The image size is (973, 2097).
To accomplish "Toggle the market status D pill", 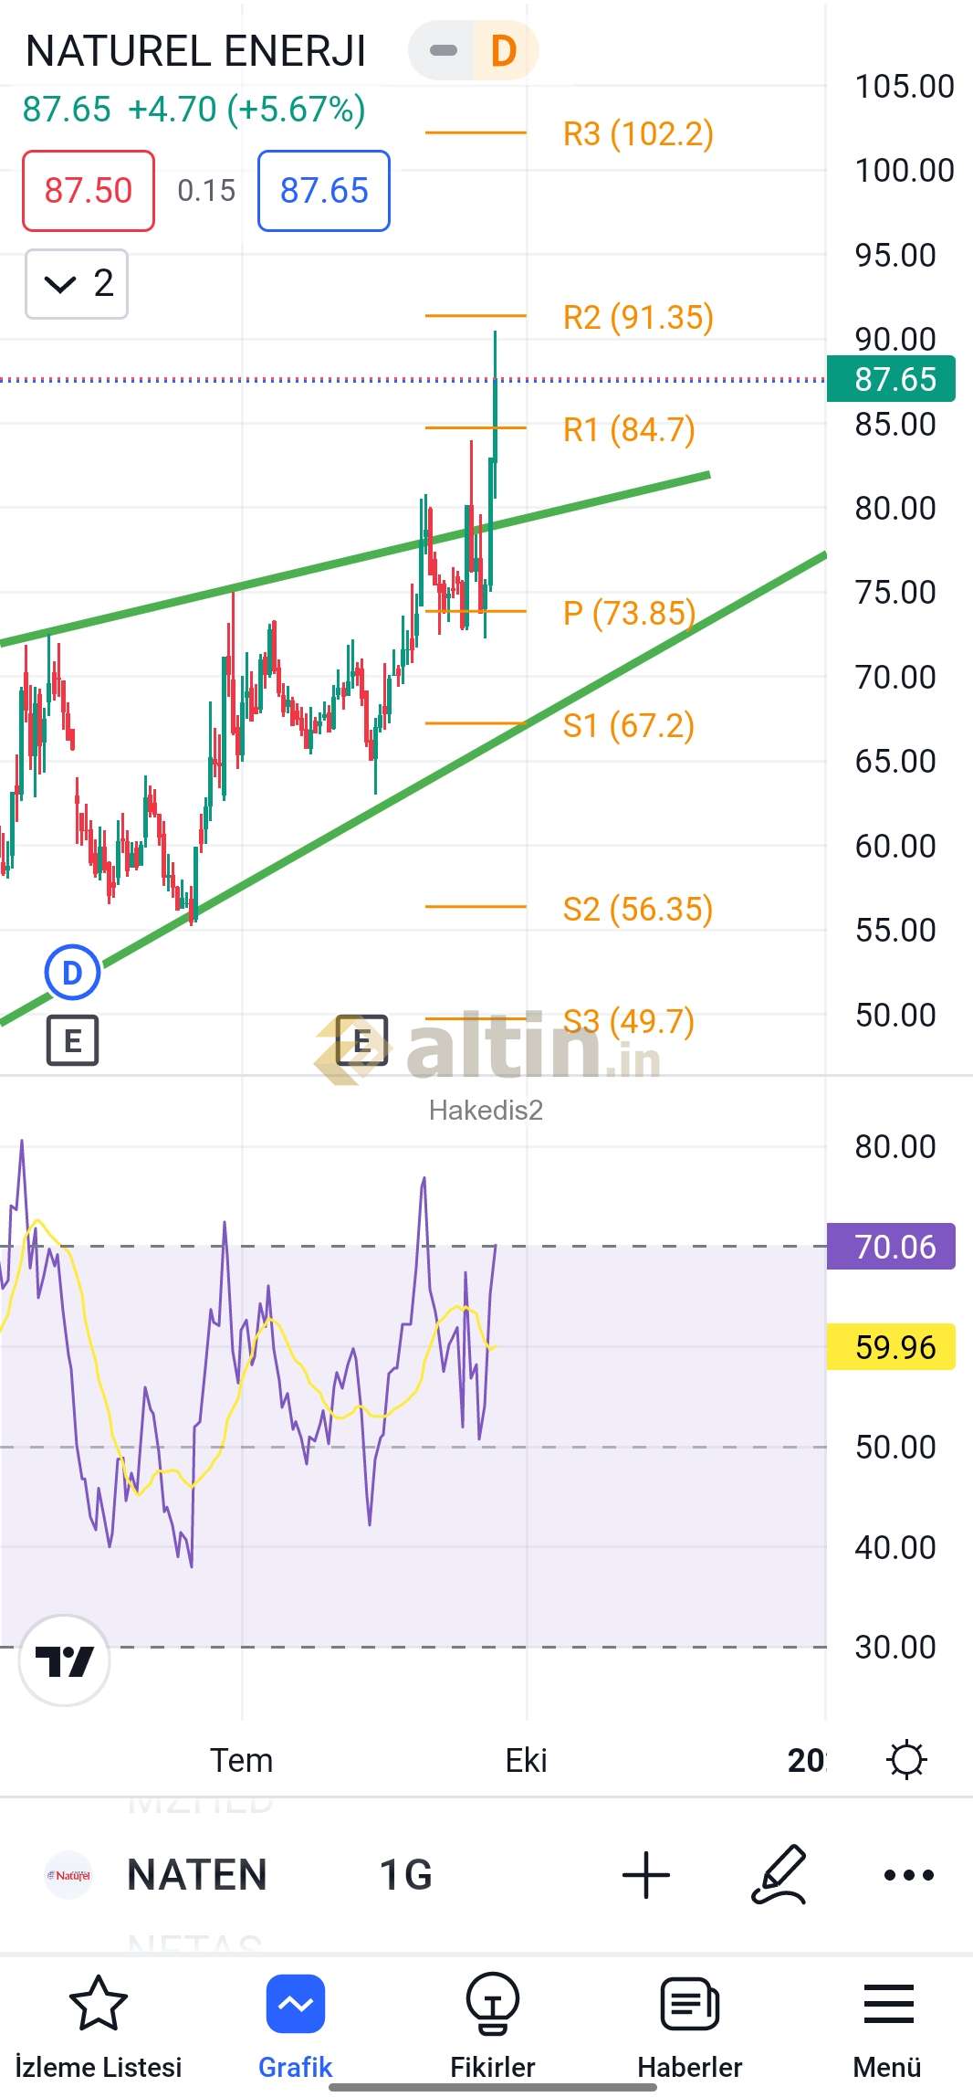I will point(474,51).
